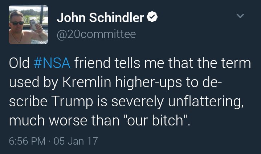The width and height of the screenshot is (261, 154).
Task: Open John Schindler's profile photo
Action: click(x=28, y=24)
